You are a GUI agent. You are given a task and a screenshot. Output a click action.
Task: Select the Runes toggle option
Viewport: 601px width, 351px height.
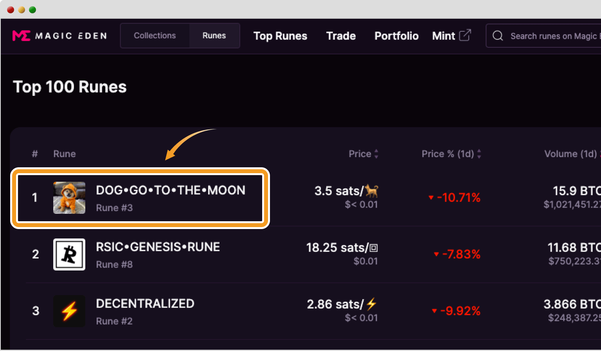214,36
